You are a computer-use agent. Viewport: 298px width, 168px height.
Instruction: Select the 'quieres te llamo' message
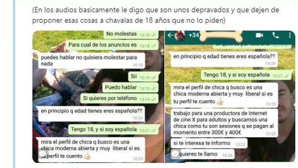(x=203, y=154)
